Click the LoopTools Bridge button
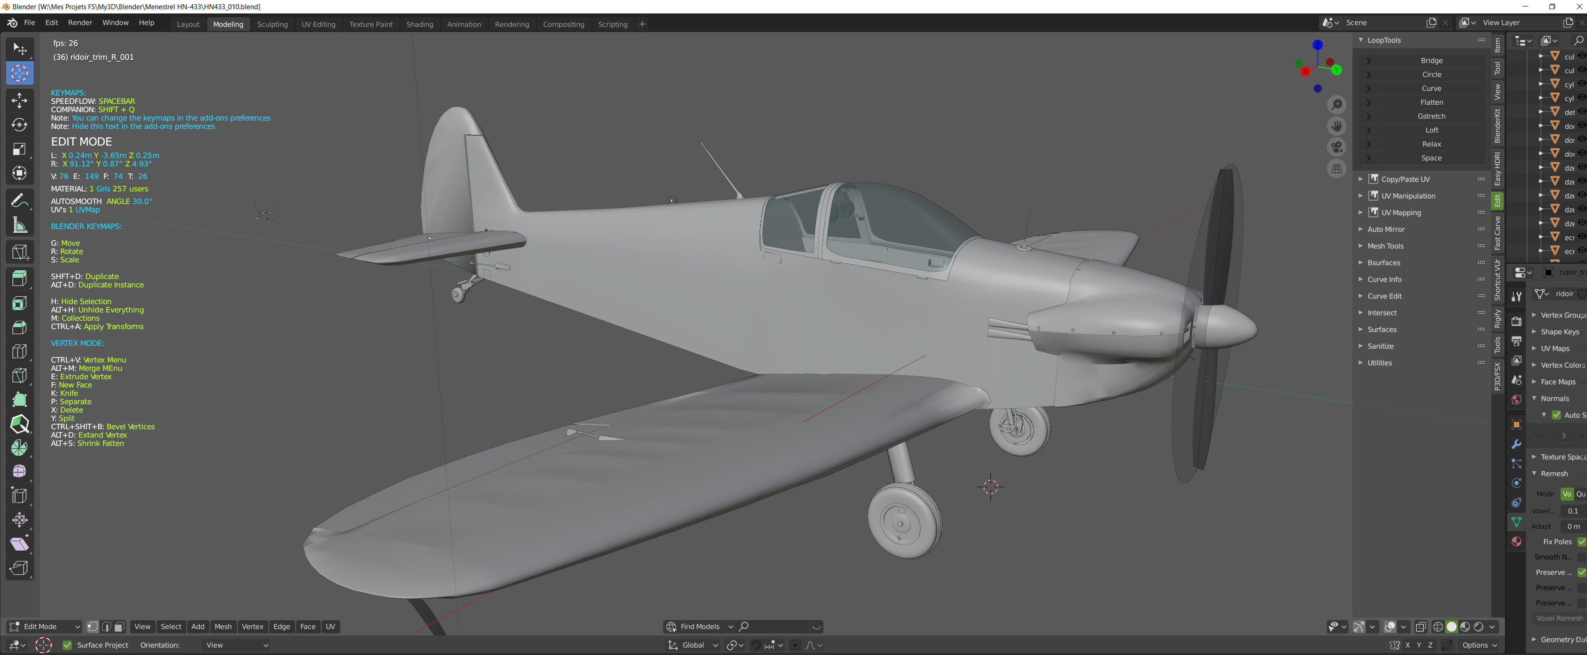Screen dimensions: 1587x655 [x=1431, y=60]
